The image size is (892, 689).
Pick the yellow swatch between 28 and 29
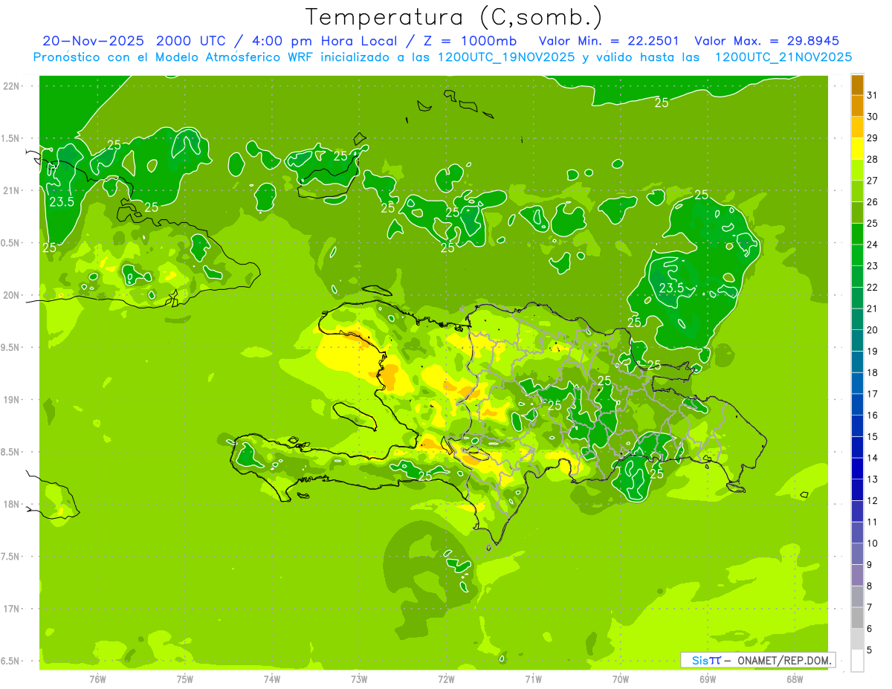coord(857,149)
